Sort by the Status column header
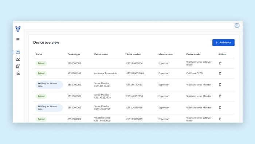The image size is (255, 144). coord(39,54)
